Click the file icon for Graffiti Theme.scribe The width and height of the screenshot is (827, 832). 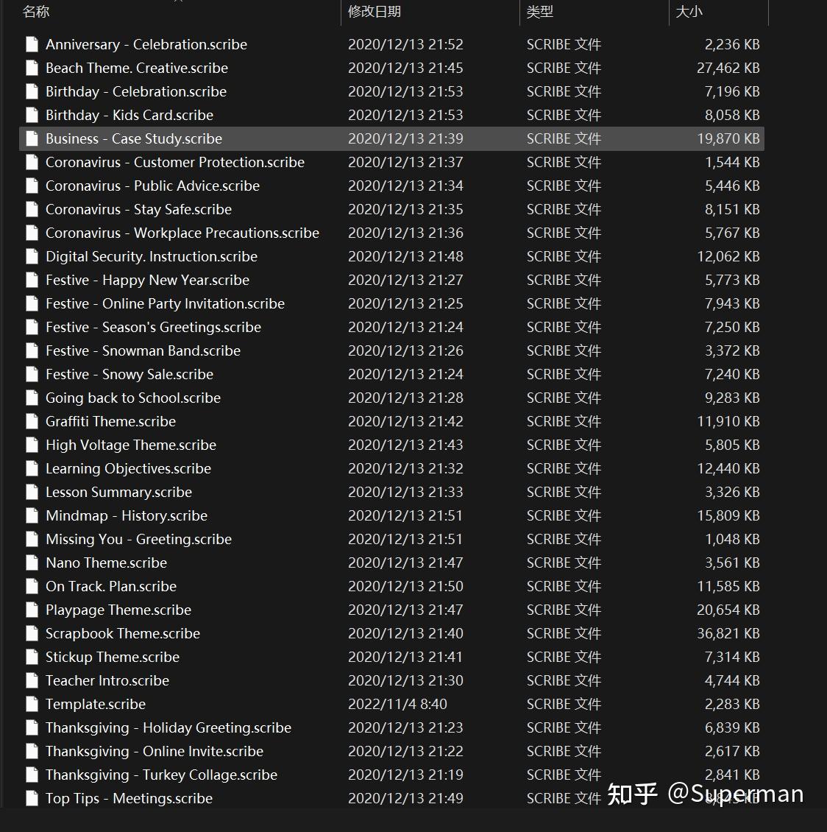pos(32,421)
